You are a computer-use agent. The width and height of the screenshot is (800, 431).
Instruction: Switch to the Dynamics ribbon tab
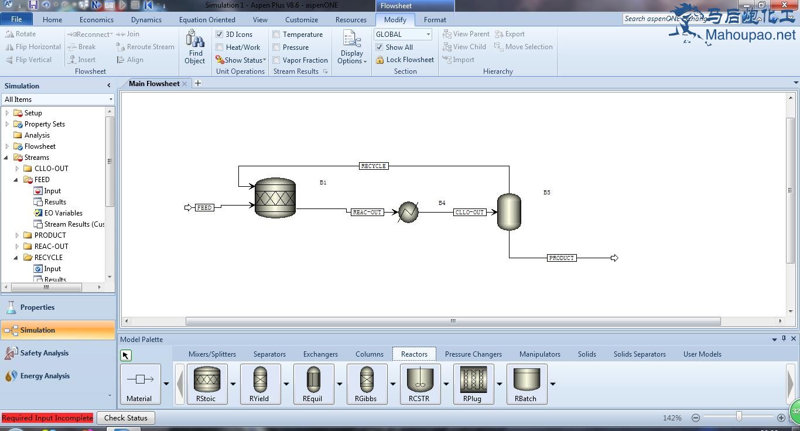click(146, 19)
